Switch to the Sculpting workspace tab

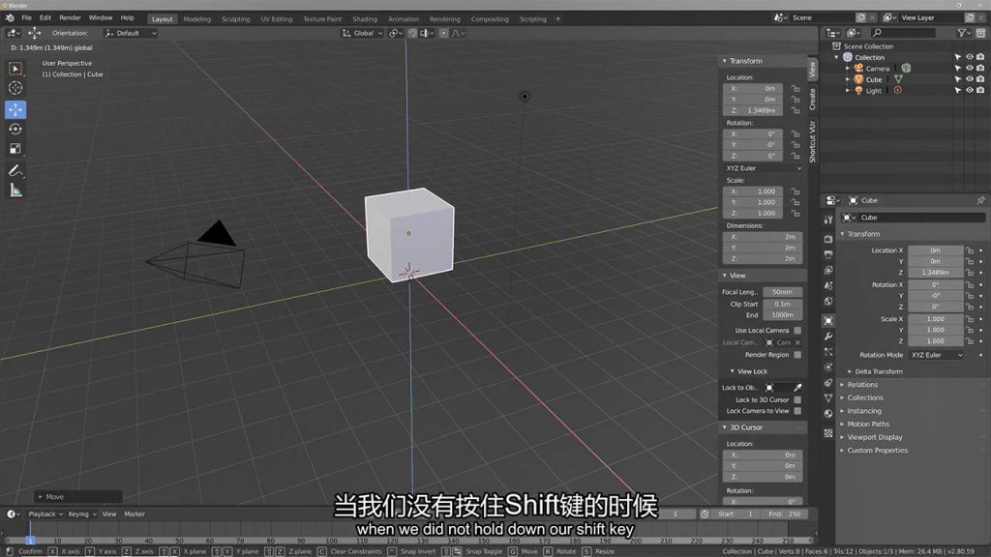[x=235, y=18]
